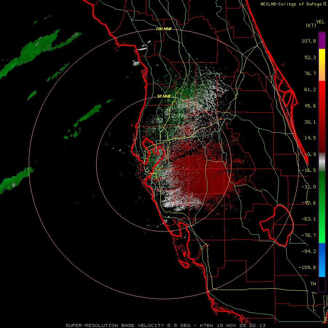Click the -32.0 velocity scale value

(x=309, y=187)
